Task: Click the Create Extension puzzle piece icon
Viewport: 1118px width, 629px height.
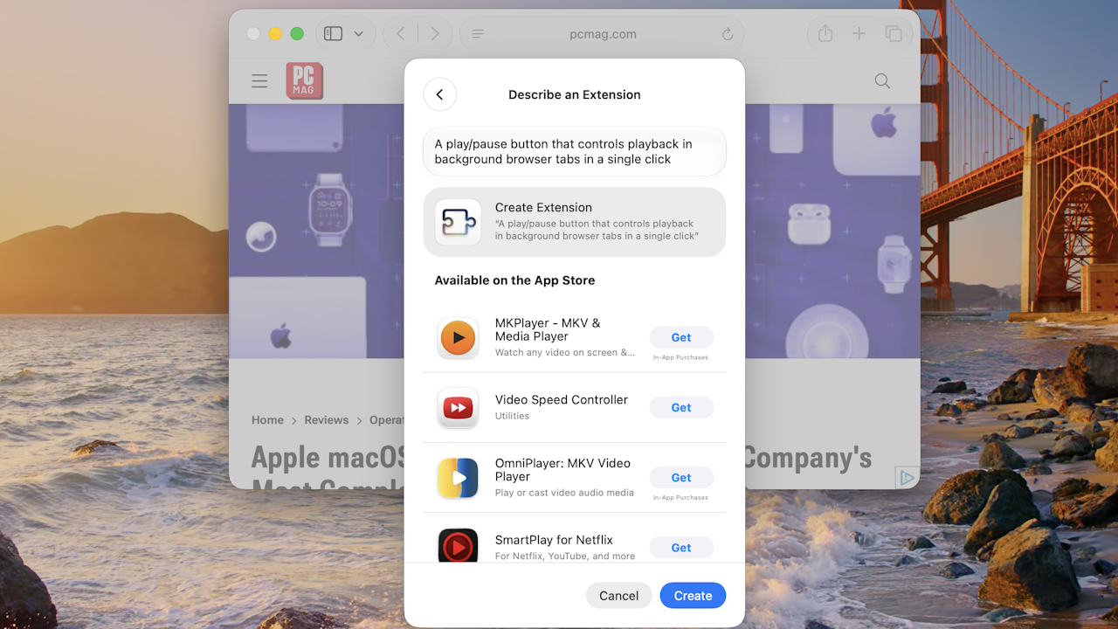Action: click(x=458, y=222)
